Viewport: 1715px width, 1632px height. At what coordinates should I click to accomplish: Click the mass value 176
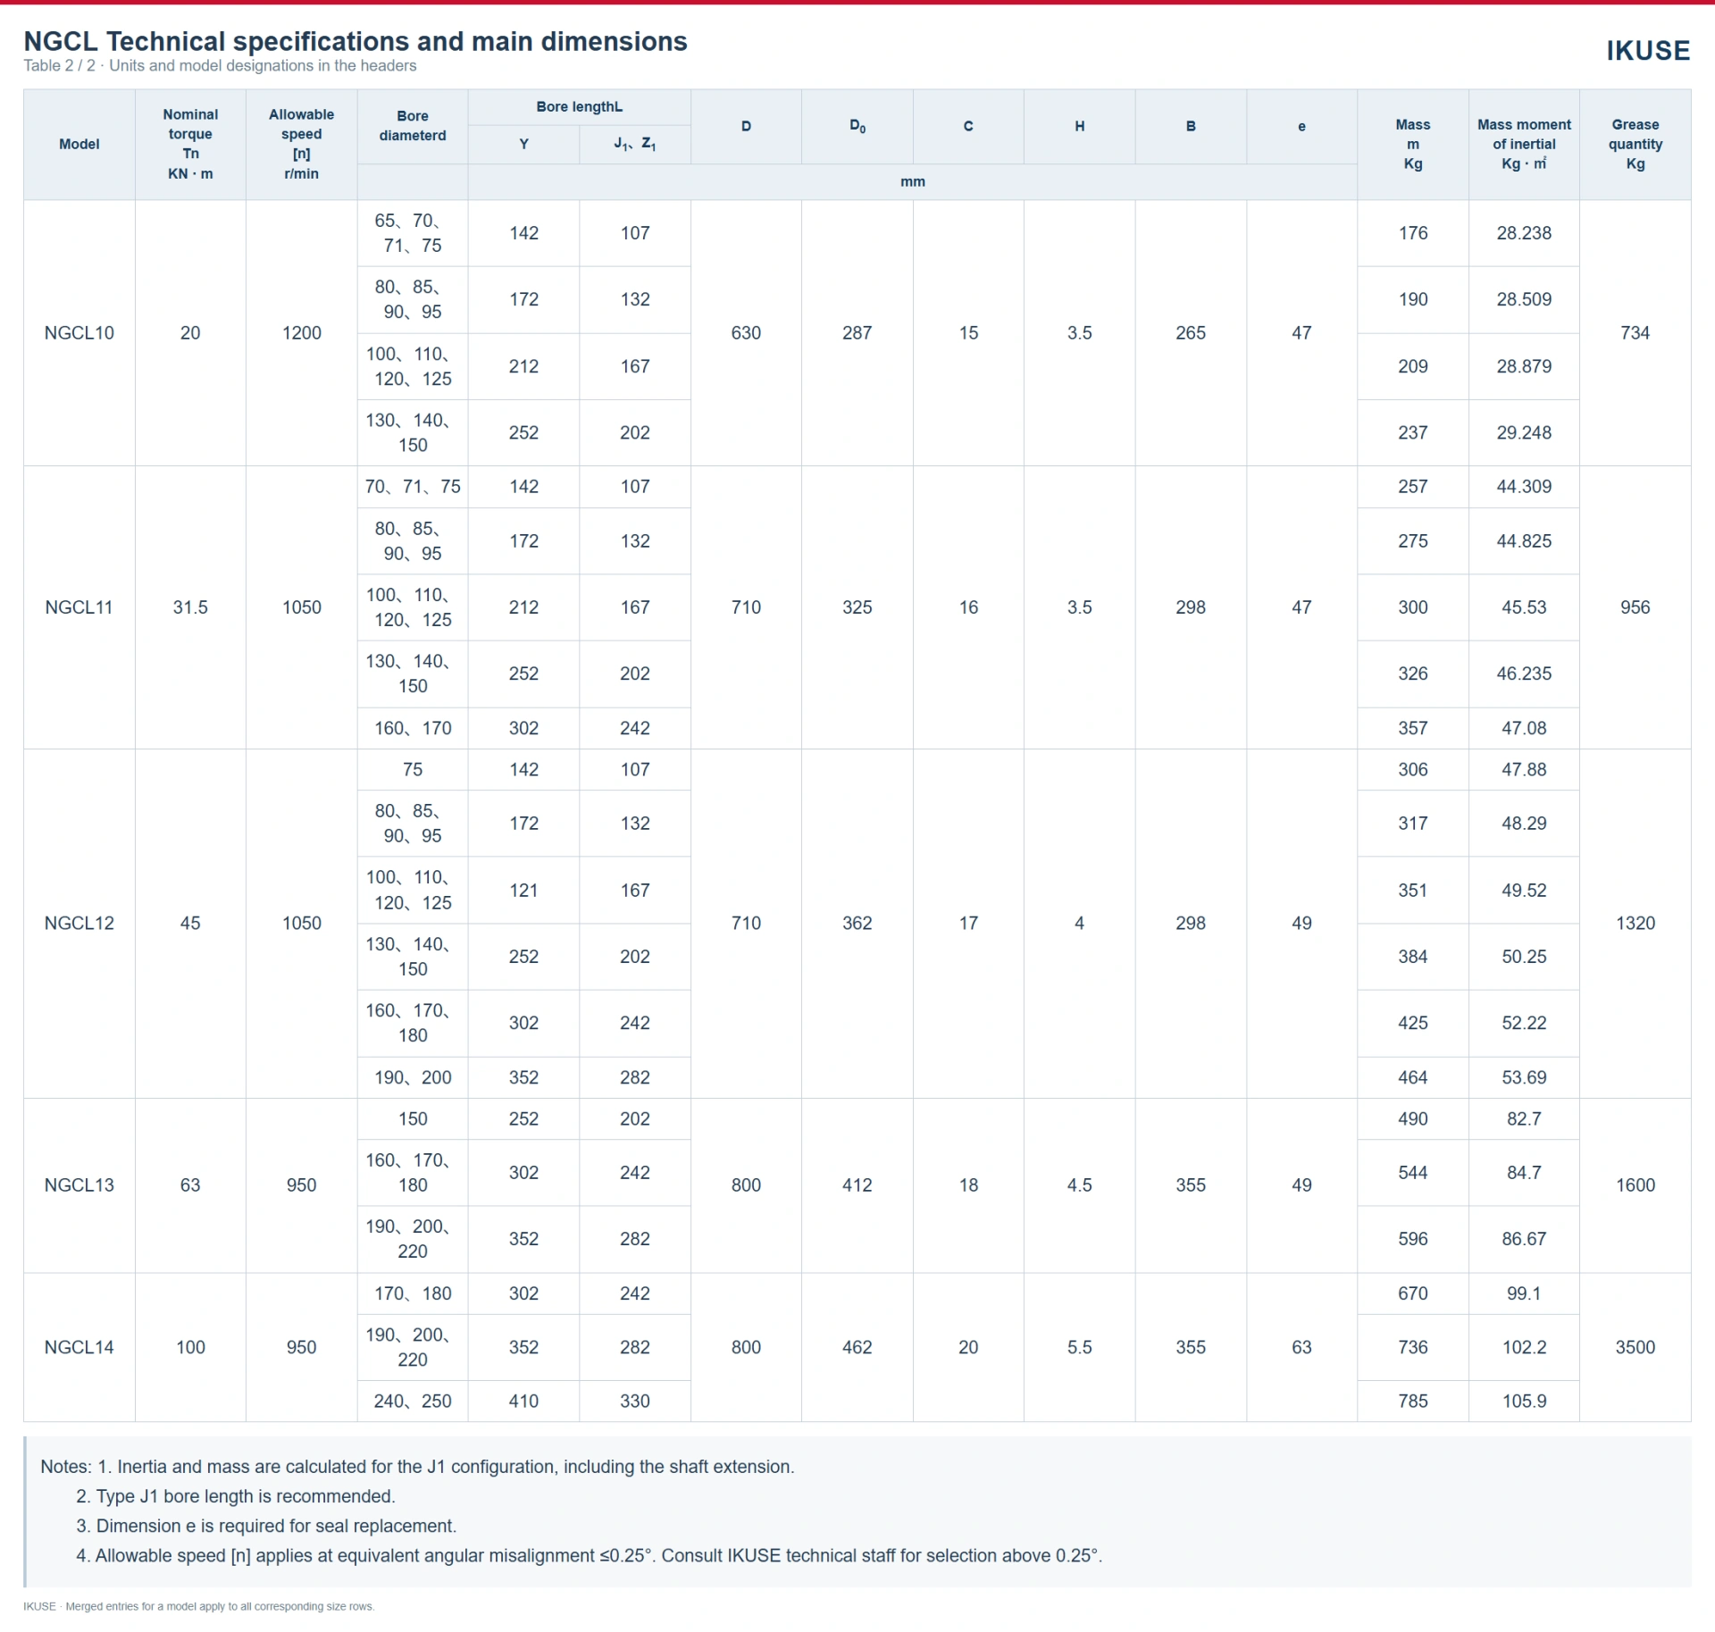click(1413, 233)
